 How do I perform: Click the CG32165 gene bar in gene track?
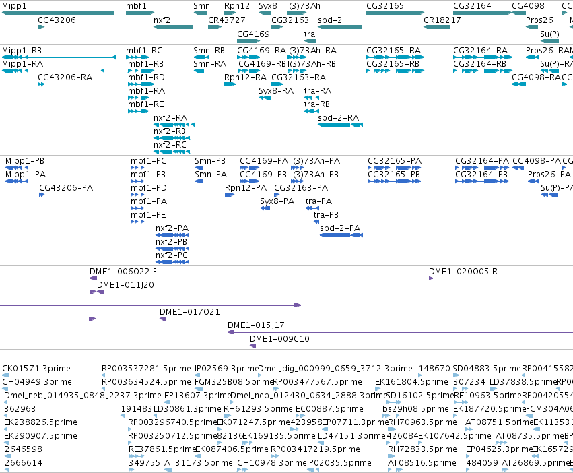tap(395, 13)
